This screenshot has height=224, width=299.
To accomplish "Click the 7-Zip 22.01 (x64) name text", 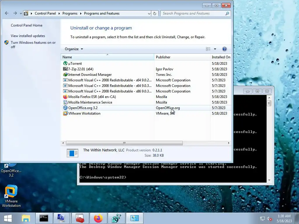I will (81, 69).
